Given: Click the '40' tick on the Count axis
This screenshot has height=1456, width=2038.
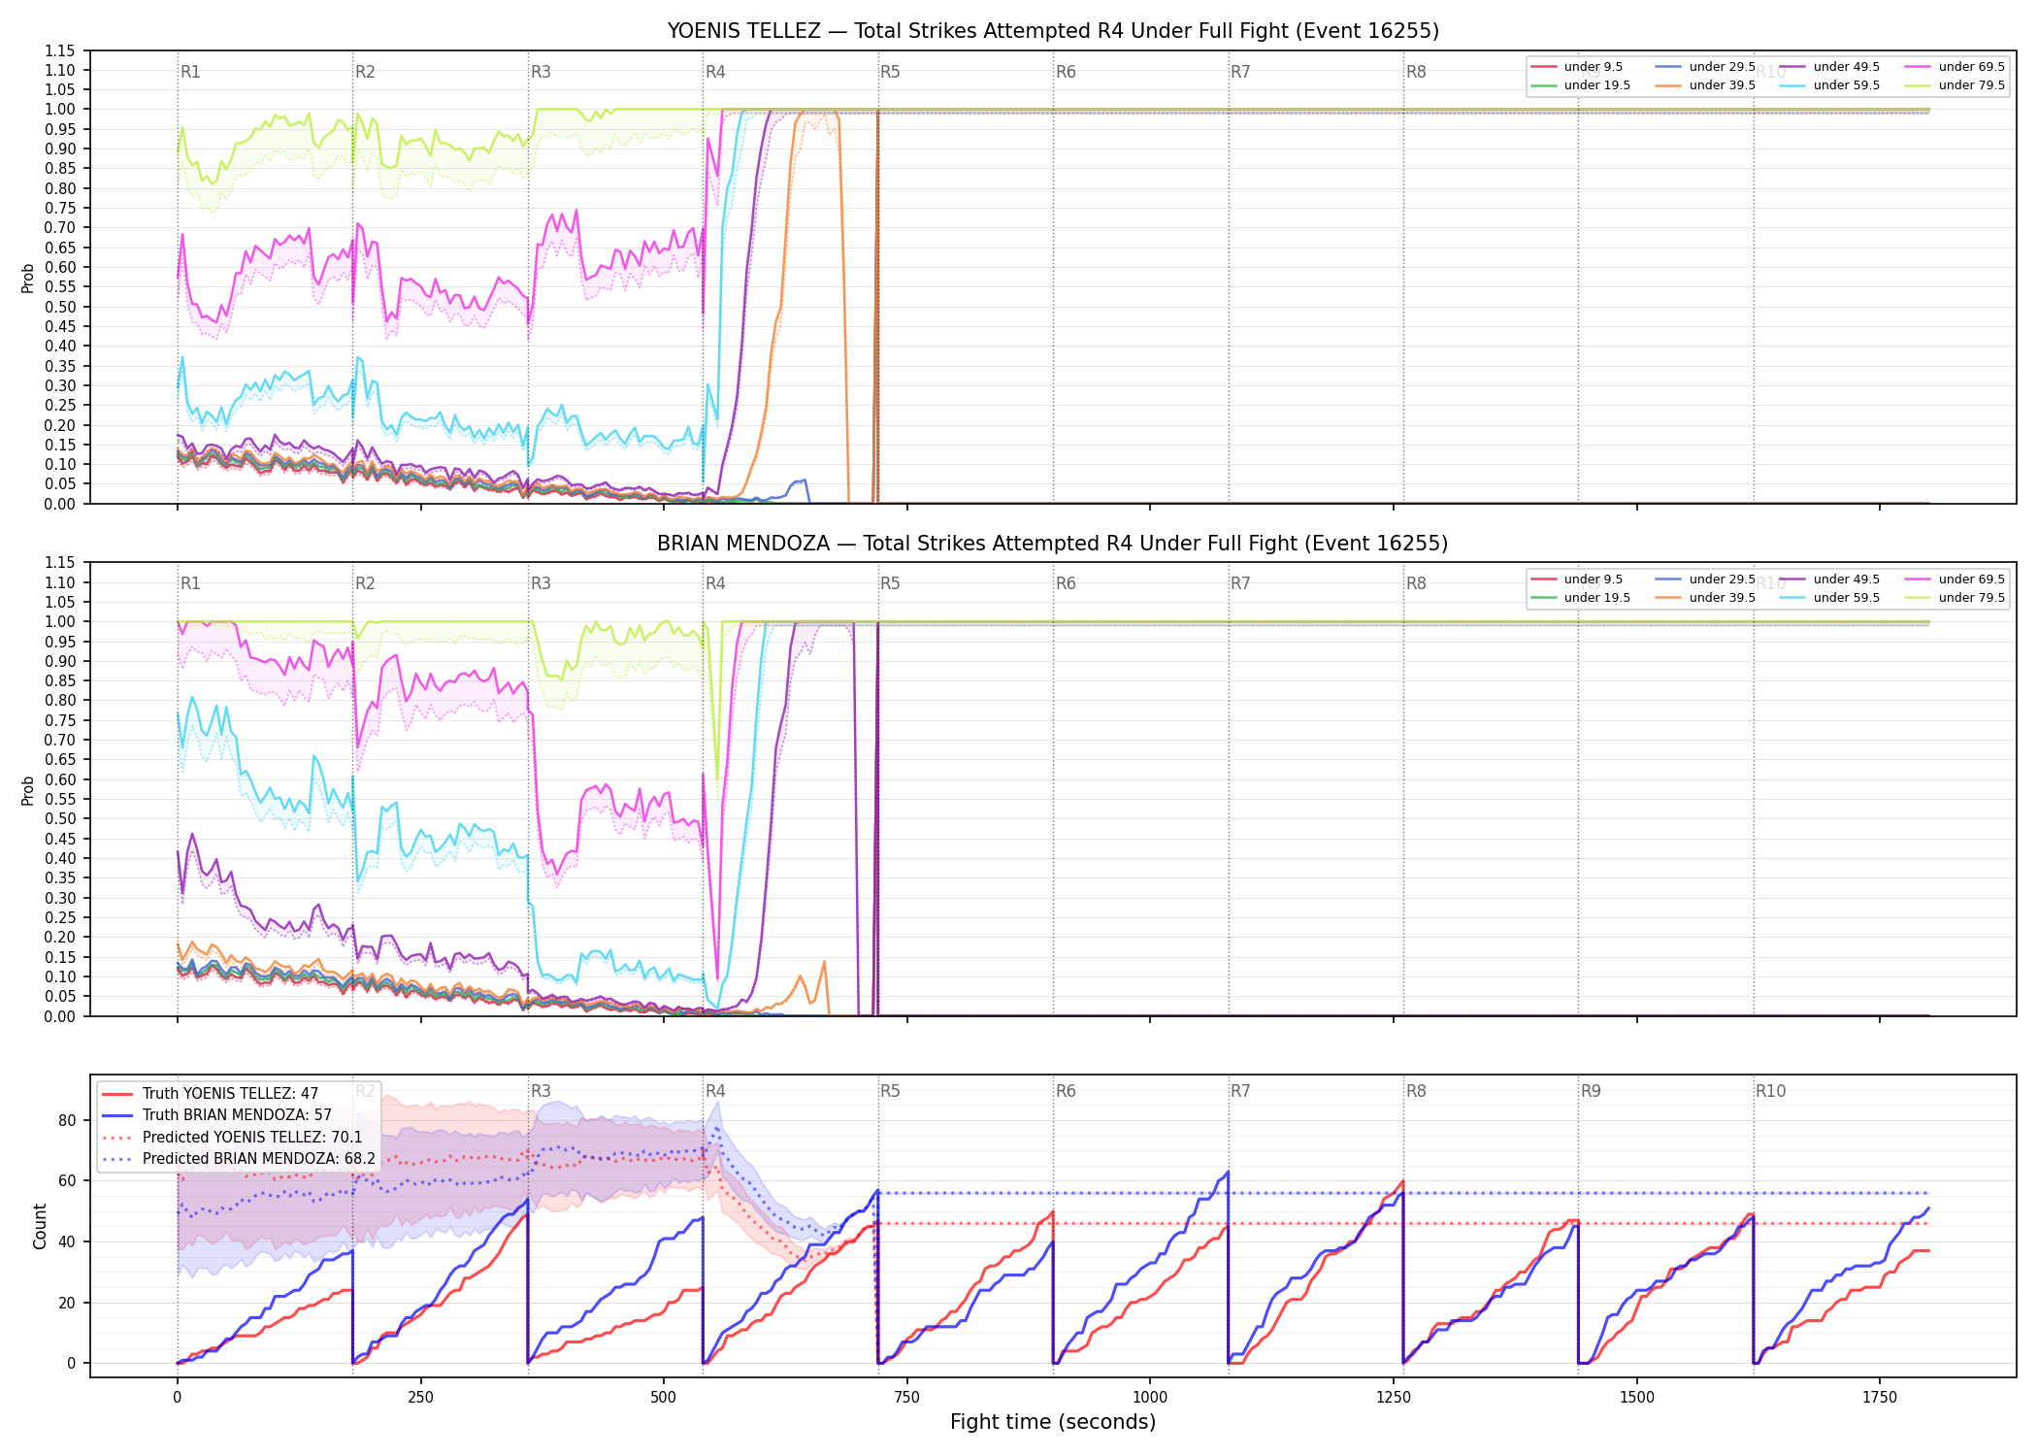Looking at the screenshot, I should coord(67,1242).
